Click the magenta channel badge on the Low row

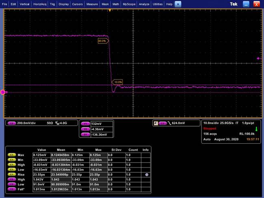[x=12, y=184]
